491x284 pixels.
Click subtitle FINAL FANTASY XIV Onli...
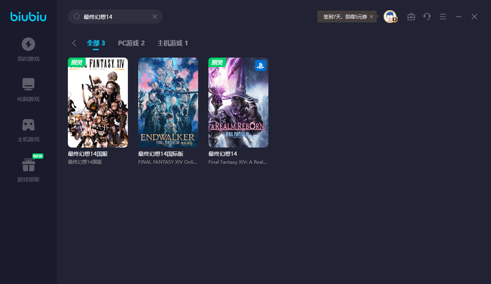pos(168,162)
